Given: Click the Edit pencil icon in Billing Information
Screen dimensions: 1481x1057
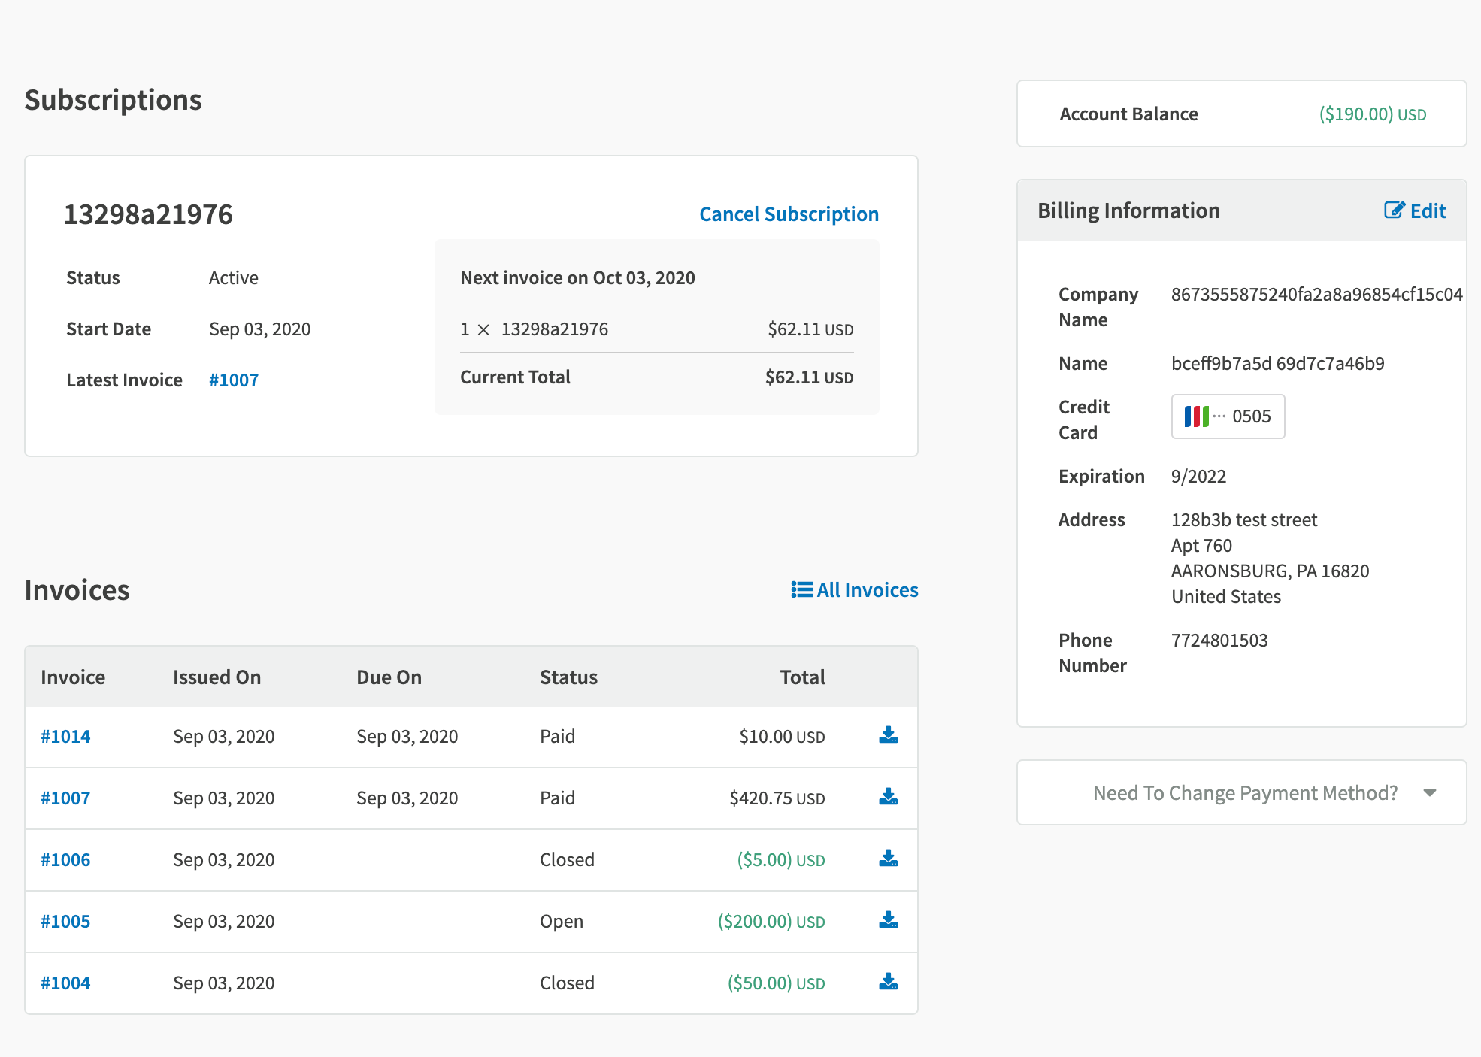Looking at the screenshot, I should [x=1394, y=210].
